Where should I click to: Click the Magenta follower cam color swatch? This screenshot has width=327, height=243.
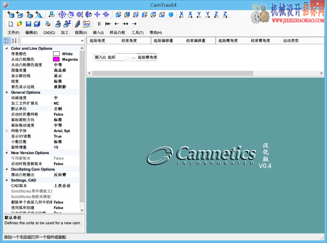[x=56, y=59]
